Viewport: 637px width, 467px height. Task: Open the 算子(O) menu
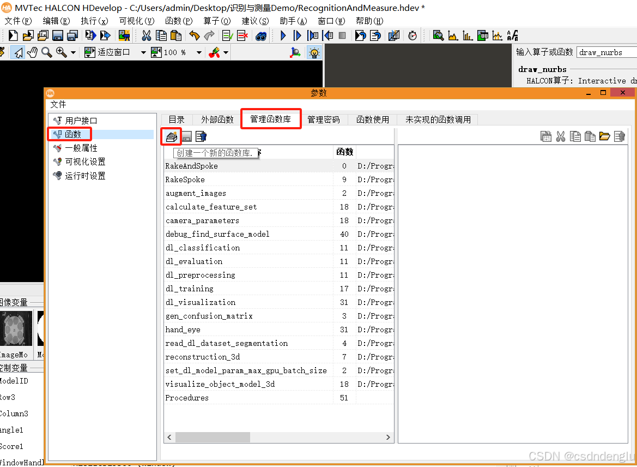(x=217, y=21)
